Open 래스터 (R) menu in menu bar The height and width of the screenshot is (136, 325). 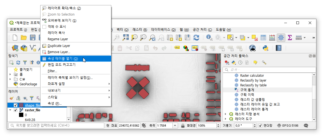140,30
